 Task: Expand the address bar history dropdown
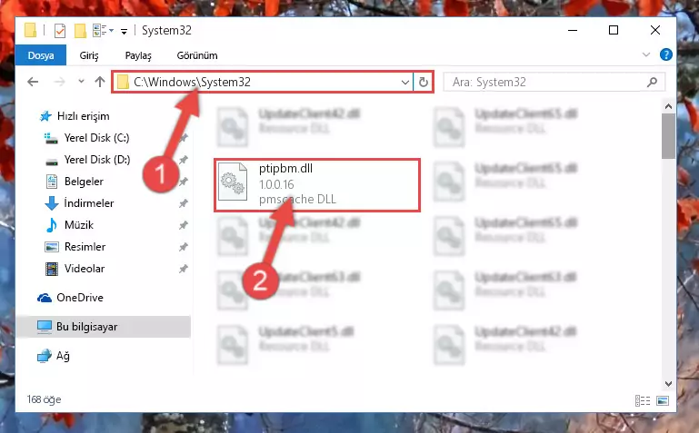404,82
